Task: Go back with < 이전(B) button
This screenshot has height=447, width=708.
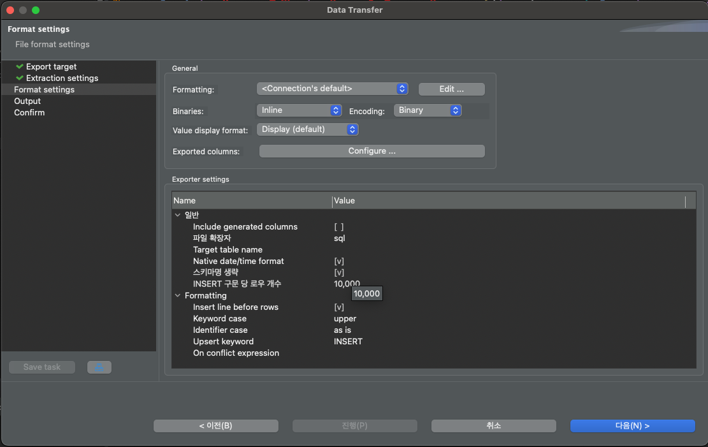Action: pos(216,426)
